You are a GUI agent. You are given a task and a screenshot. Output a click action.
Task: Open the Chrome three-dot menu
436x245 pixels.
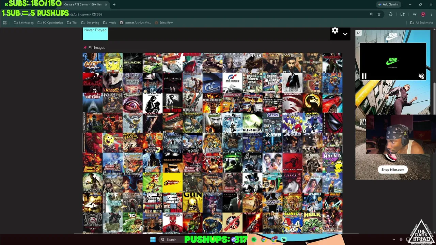coord(431,14)
